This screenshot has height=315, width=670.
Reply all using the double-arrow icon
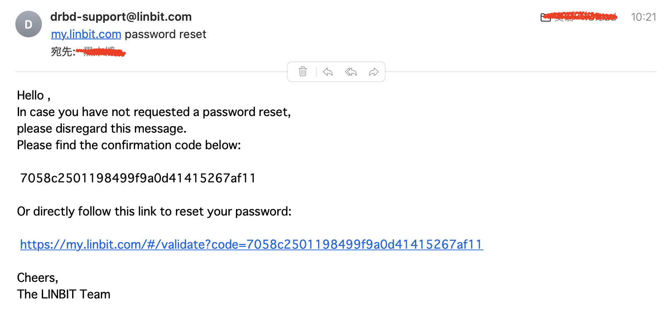coord(351,72)
